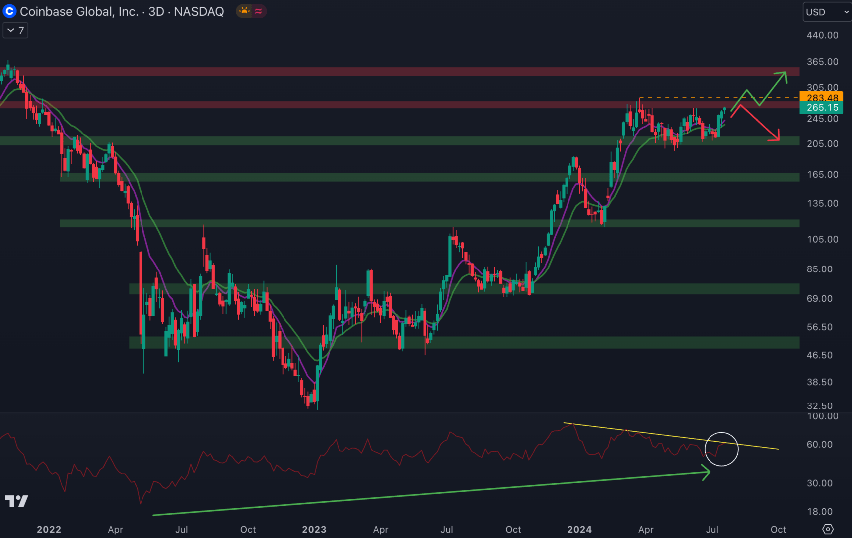Click the orange 283.48 price label
The width and height of the screenshot is (852, 538).
[x=821, y=97]
